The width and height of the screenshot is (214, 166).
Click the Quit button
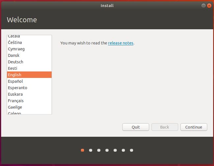click(x=136, y=127)
